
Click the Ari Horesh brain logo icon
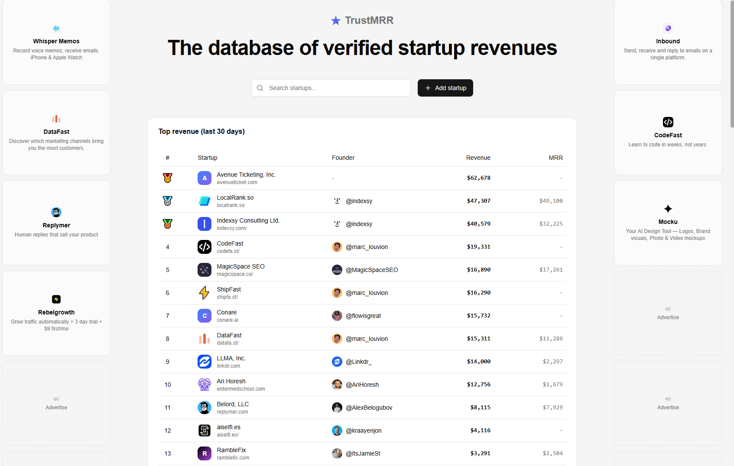pyautogui.click(x=205, y=385)
